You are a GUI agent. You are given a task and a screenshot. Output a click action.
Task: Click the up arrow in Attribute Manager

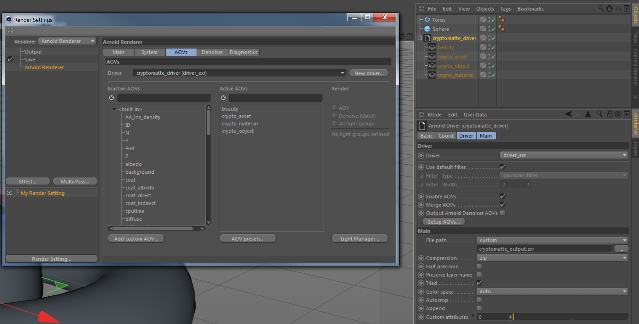pyautogui.click(x=588, y=114)
